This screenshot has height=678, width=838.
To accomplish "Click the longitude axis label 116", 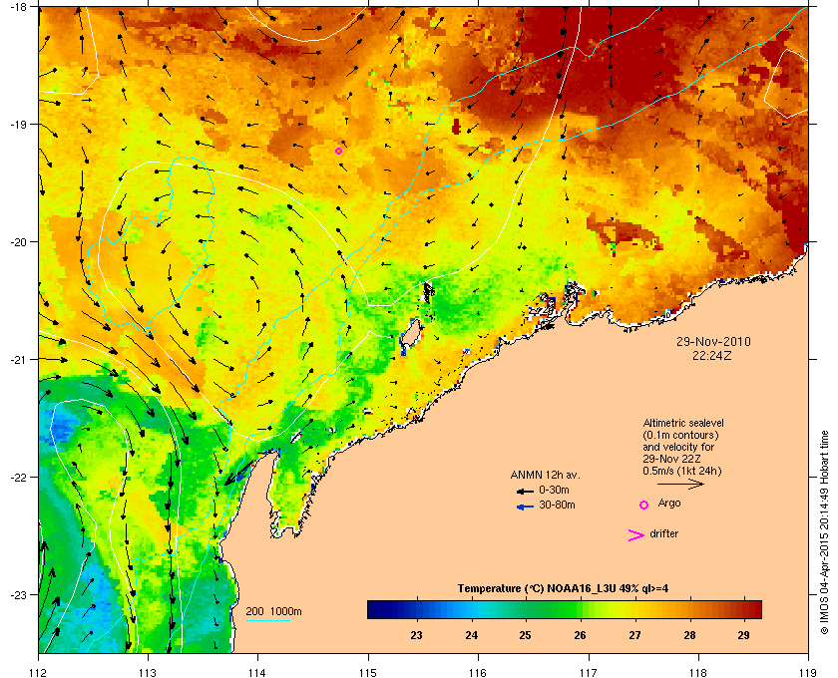I will tap(478, 673).
